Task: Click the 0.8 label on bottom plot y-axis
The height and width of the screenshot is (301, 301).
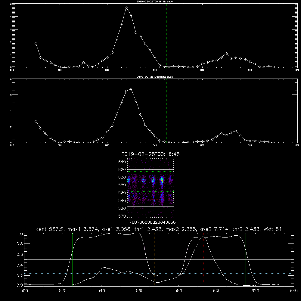Action: (20, 244)
